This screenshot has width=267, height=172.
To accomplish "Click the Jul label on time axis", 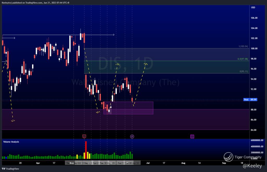I will [148, 163].
